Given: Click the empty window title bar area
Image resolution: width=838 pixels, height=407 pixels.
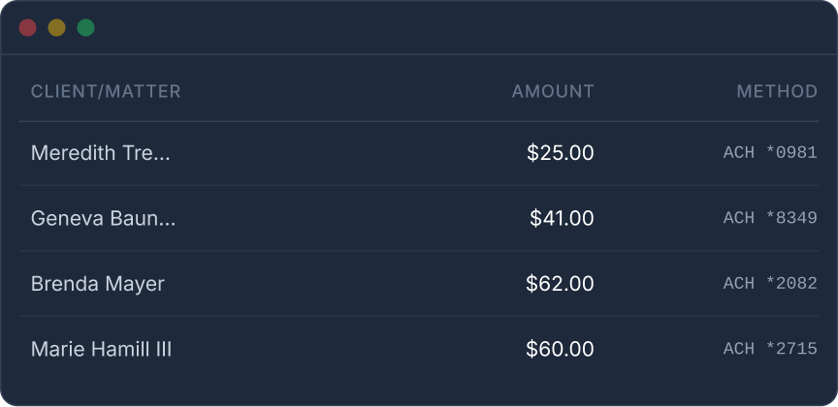Looking at the screenshot, I should coord(436,28).
